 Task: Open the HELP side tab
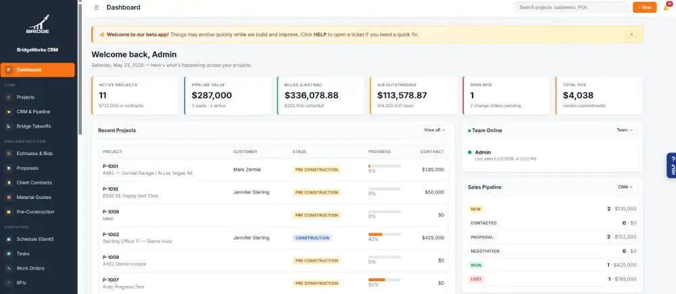pyautogui.click(x=671, y=165)
